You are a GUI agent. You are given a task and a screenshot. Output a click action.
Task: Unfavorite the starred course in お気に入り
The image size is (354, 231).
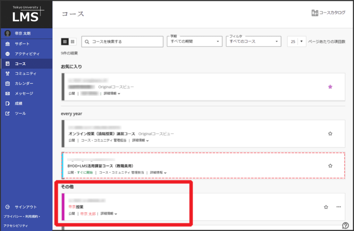pos(330,87)
